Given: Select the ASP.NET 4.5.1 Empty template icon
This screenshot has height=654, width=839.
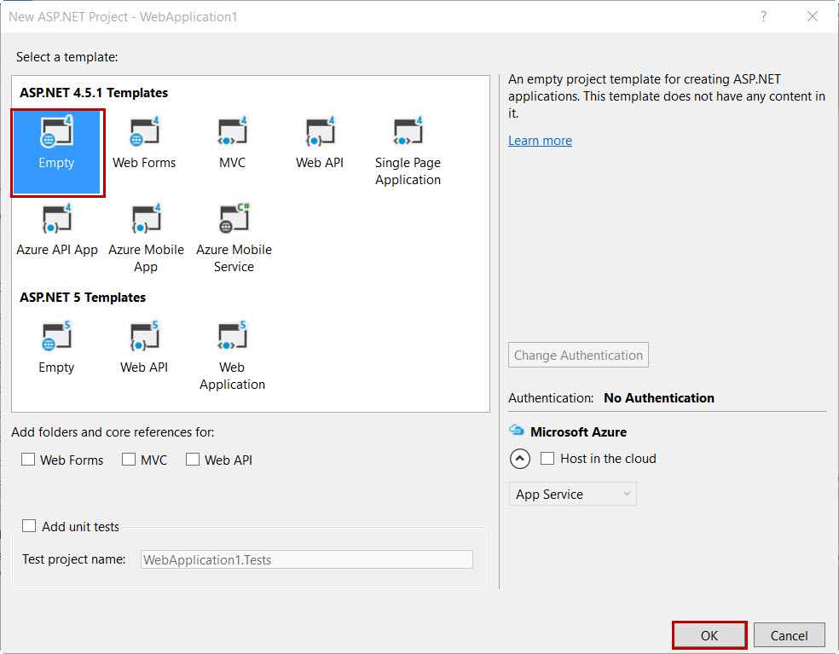Looking at the screenshot, I should [56, 131].
